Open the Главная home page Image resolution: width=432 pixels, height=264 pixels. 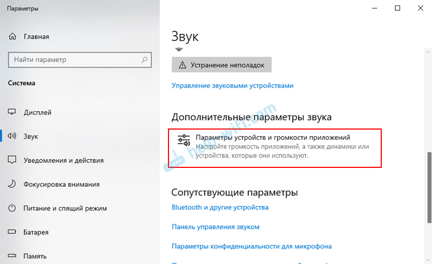pyautogui.click(x=36, y=37)
